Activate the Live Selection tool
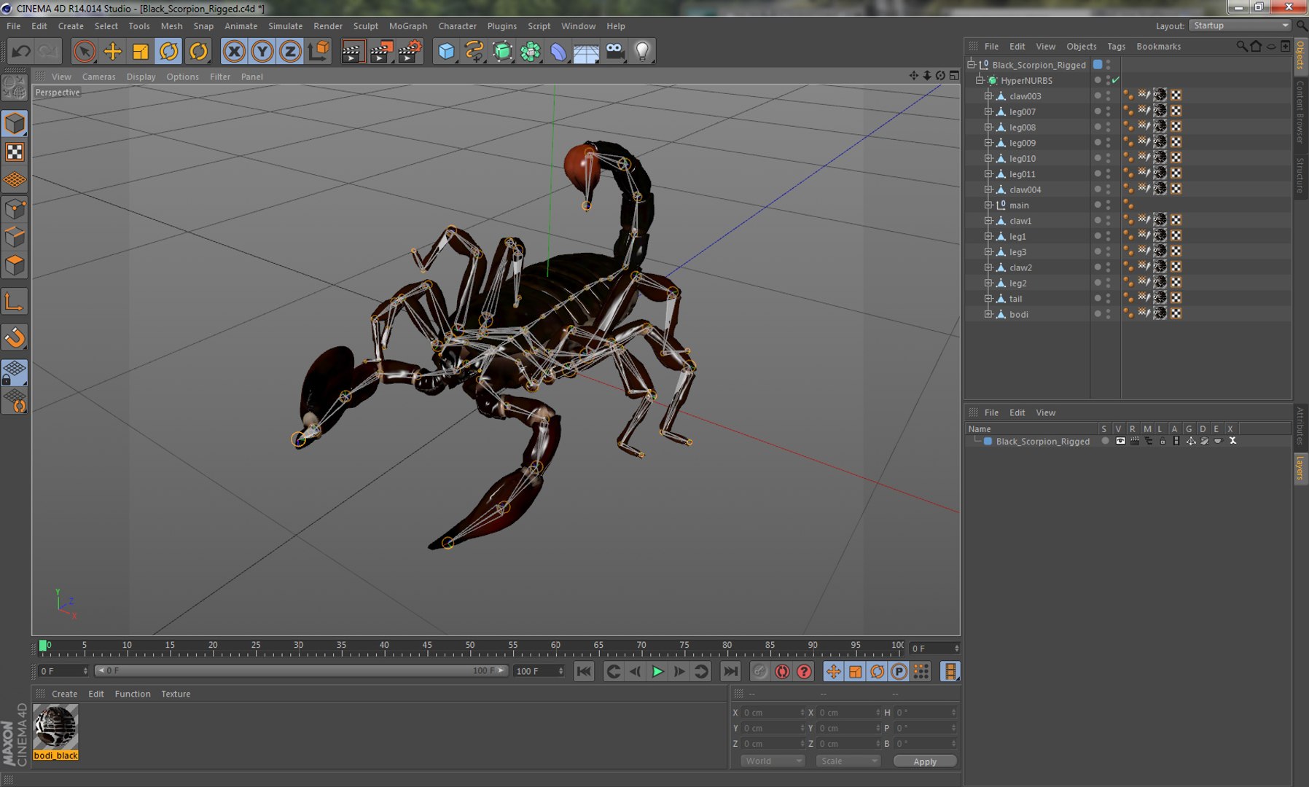The height and width of the screenshot is (787, 1309). pyautogui.click(x=85, y=51)
